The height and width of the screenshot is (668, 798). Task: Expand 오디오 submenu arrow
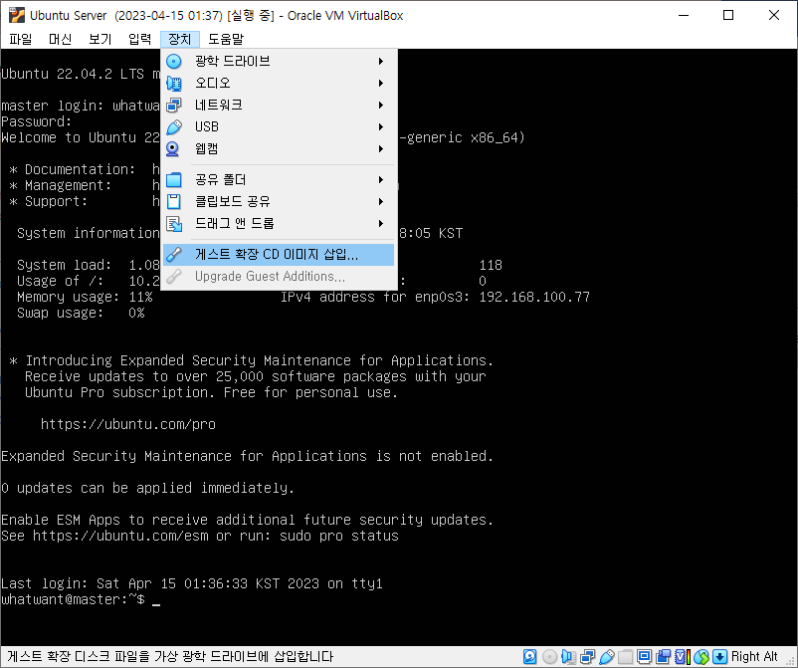pyautogui.click(x=381, y=83)
